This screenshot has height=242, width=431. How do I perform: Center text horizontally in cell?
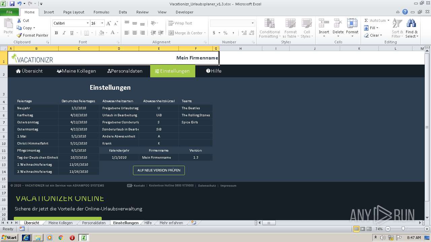point(135,33)
